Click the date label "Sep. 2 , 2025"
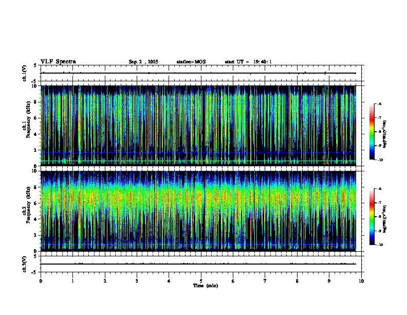This screenshot has height=315, width=407. [143, 62]
